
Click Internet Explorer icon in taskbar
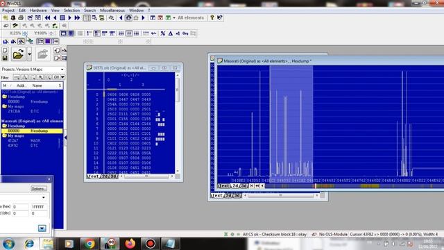[x=29, y=244]
